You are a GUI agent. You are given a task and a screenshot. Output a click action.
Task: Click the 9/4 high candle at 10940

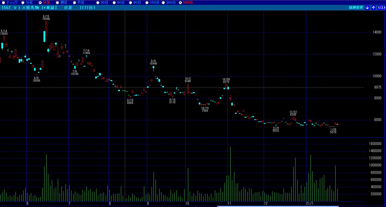pos(153,68)
